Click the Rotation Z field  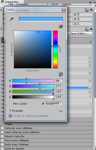point(85,19)
